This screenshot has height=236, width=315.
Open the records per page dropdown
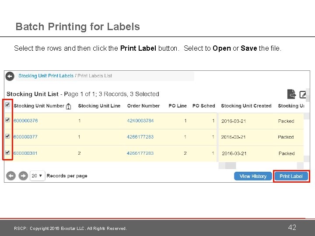(37, 176)
